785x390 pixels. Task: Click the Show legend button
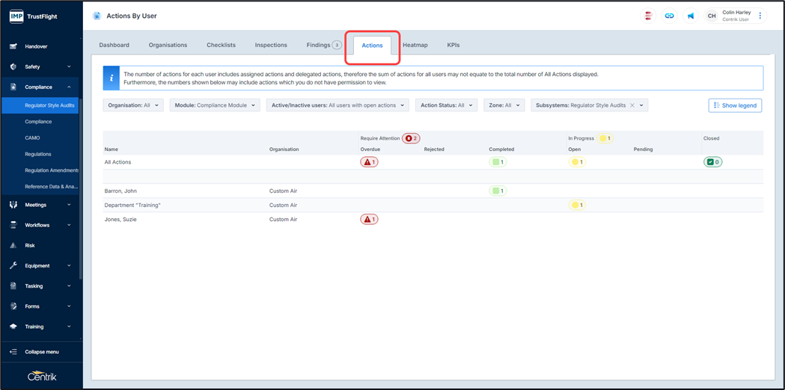tap(735, 105)
